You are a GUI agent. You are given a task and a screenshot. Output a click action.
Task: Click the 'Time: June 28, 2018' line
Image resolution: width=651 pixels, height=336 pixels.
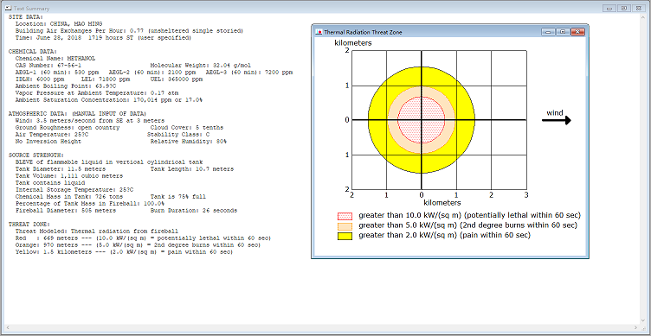103,38
